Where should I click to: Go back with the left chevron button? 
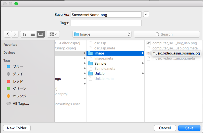7,34
